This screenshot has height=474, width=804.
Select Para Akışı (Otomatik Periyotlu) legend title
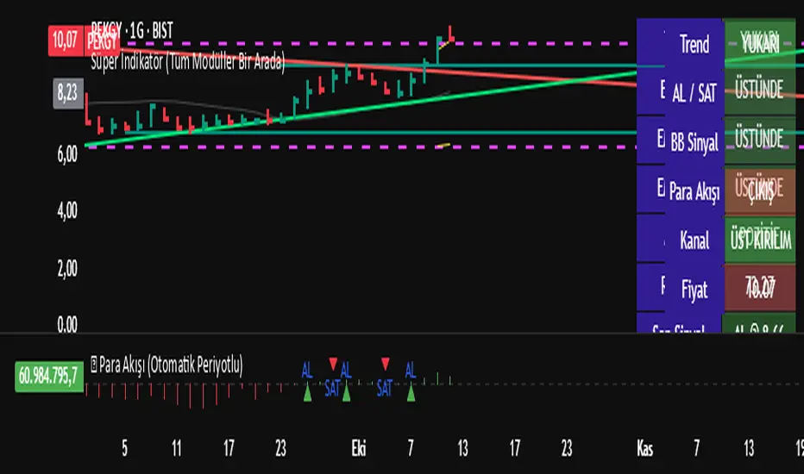pyautogui.click(x=171, y=365)
